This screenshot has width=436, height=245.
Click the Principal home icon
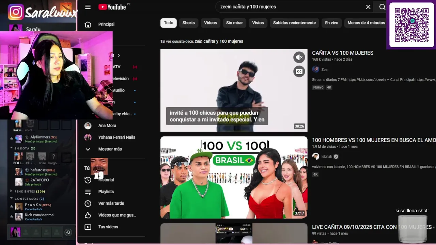pyautogui.click(x=88, y=24)
